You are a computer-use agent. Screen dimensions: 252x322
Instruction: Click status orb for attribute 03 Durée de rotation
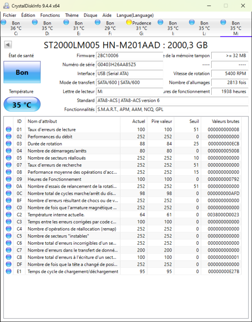(9, 143)
